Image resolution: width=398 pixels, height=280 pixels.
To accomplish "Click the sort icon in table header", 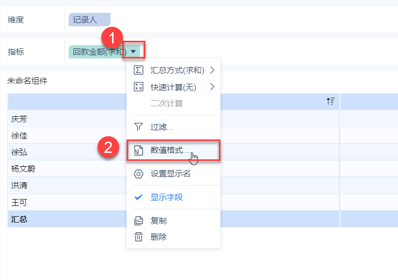I will tap(330, 101).
